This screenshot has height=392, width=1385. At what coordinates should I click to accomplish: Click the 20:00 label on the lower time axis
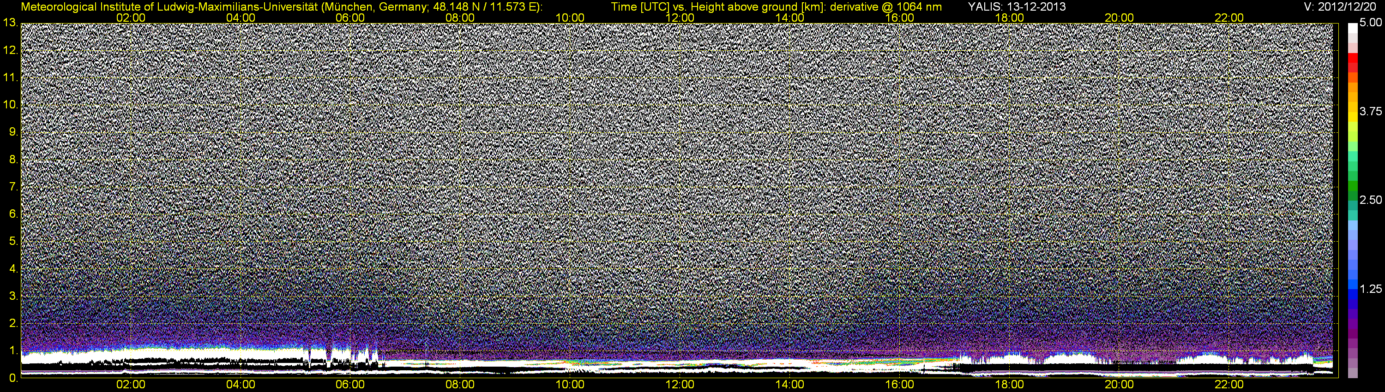(1120, 385)
